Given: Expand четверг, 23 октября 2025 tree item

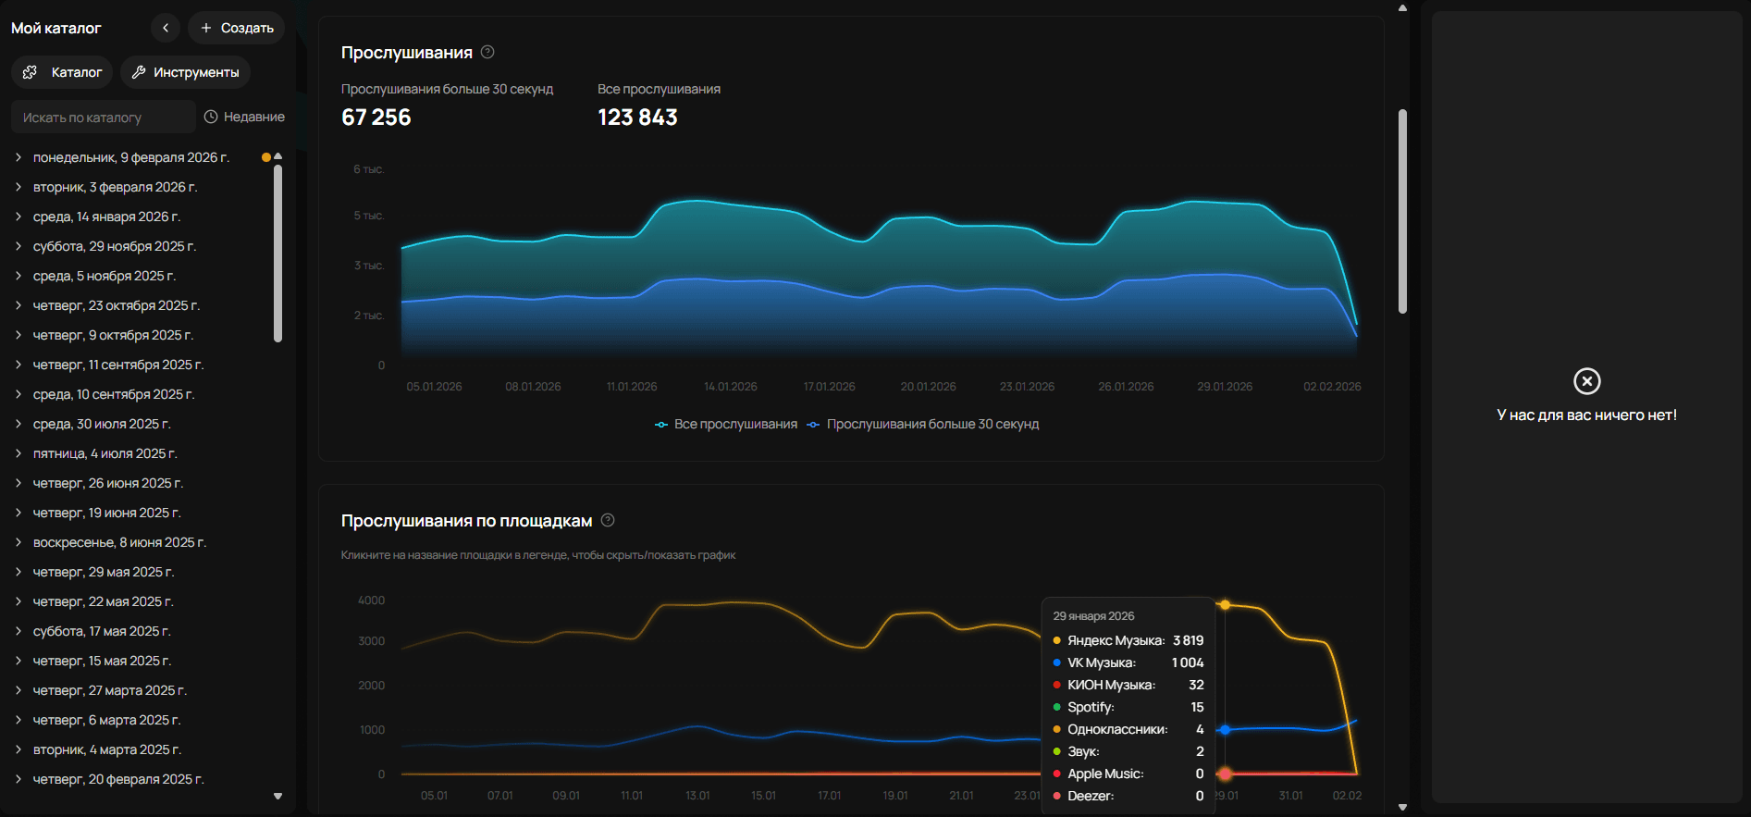Looking at the screenshot, I should click(x=18, y=305).
